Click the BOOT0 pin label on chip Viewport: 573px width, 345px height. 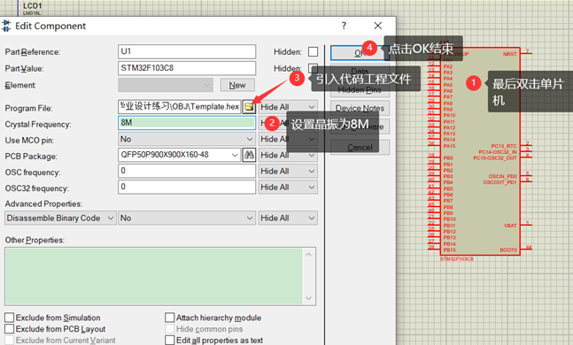pyautogui.click(x=508, y=250)
